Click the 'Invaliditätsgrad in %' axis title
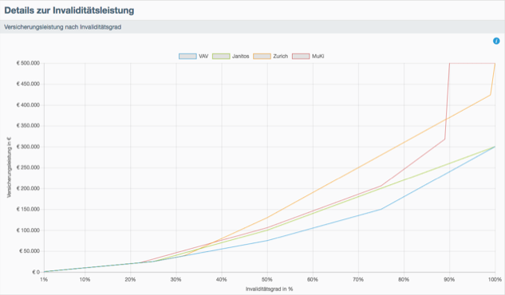 [269, 289]
